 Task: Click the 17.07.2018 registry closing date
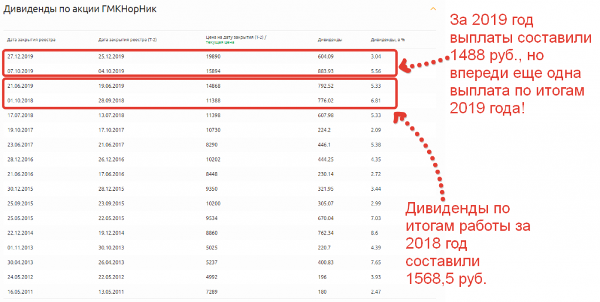[x=19, y=115]
